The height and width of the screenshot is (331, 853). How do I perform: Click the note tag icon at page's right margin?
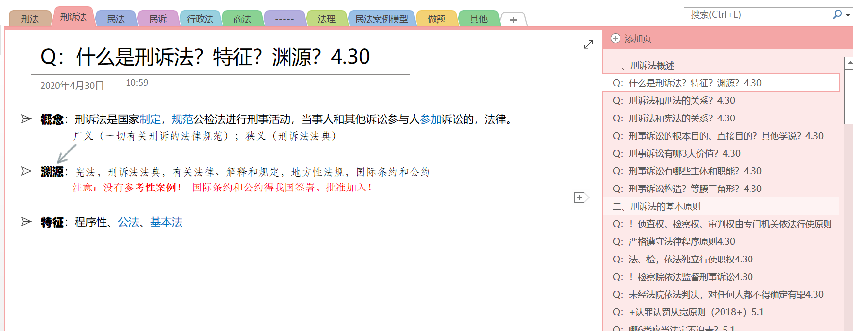pyautogui.click(x=581, y=197)
